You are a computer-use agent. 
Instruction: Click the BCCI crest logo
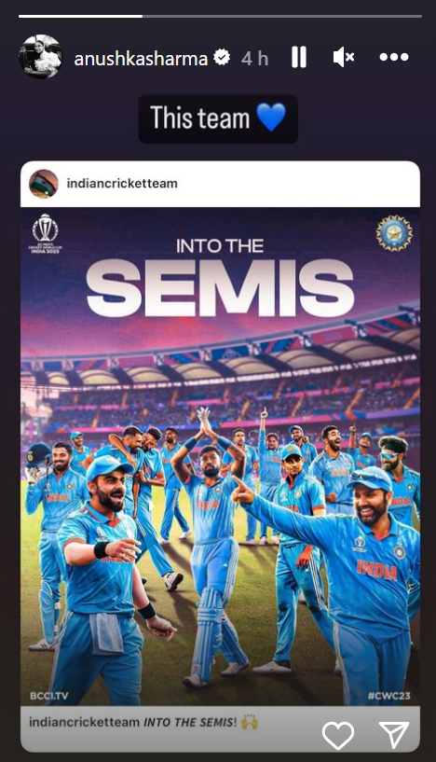[394, 233]
